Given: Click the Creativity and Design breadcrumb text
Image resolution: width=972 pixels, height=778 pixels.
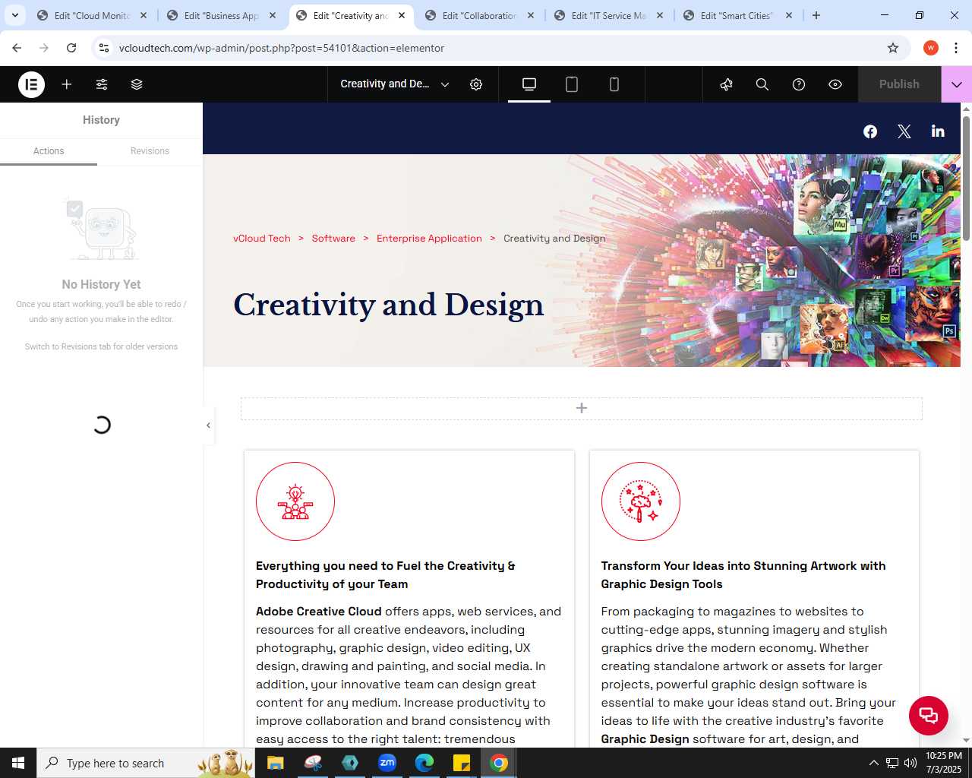Looking at the screenshot, I should pos(554,239).
